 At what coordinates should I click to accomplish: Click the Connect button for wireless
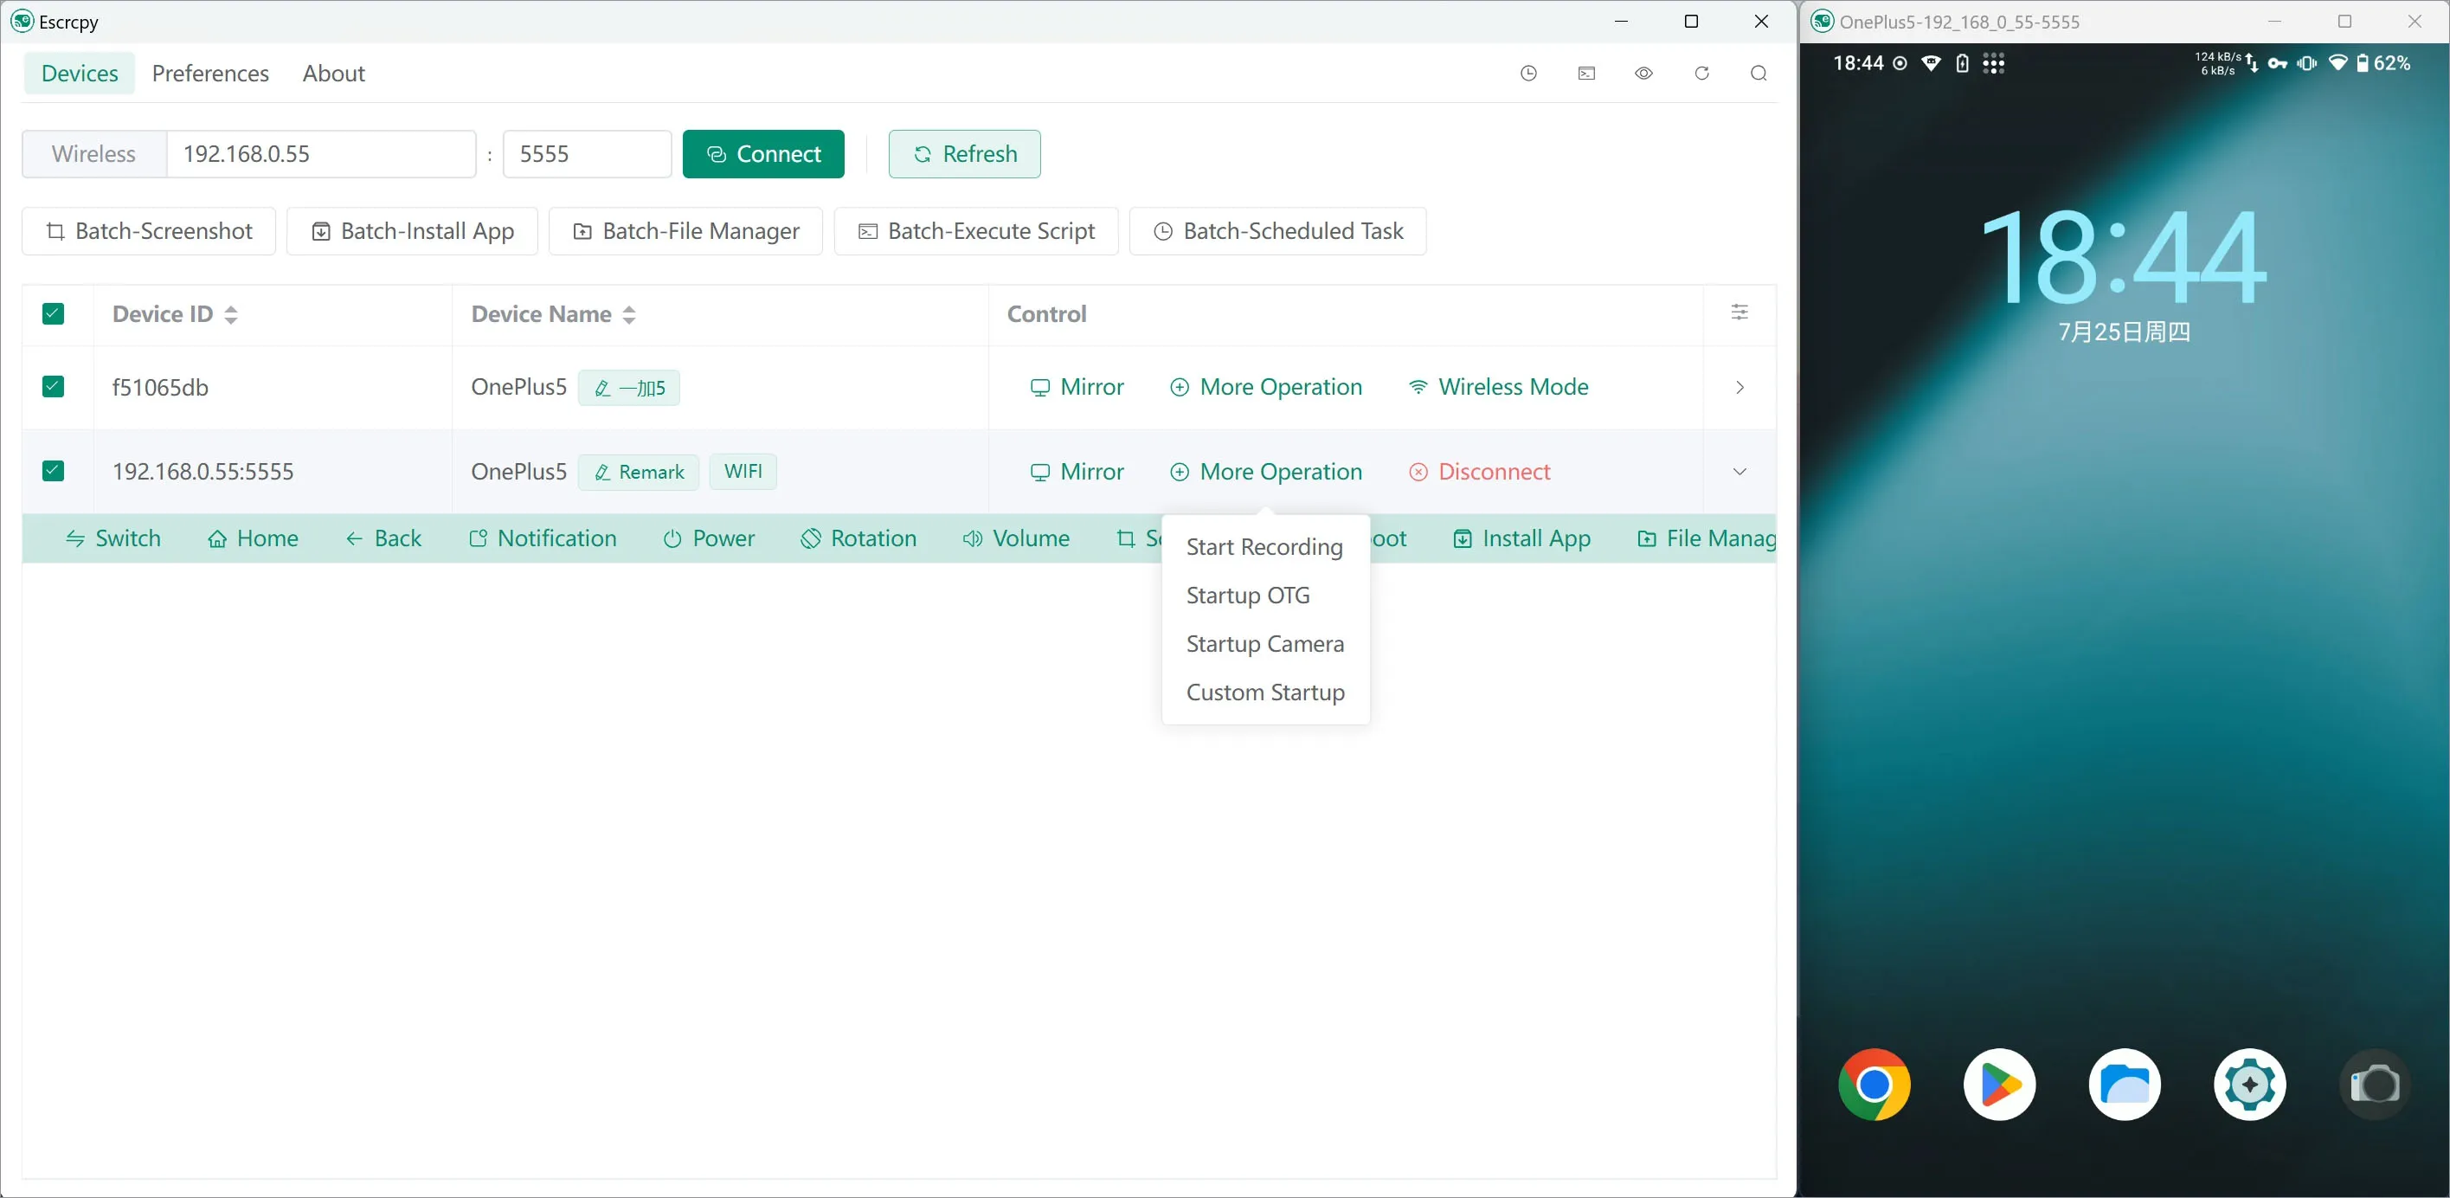click(764, 153)
